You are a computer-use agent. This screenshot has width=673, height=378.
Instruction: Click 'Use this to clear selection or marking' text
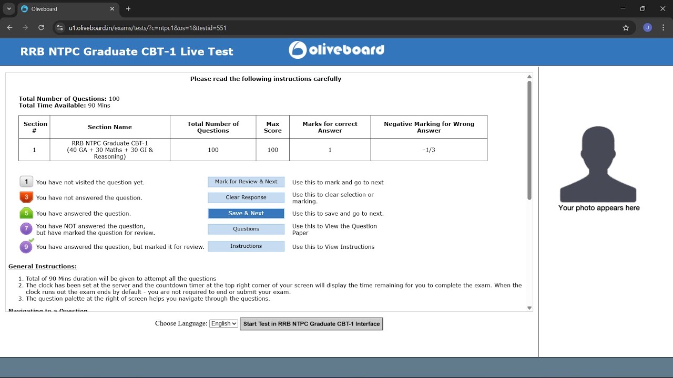pyautogui.click(x=333, y=198)
